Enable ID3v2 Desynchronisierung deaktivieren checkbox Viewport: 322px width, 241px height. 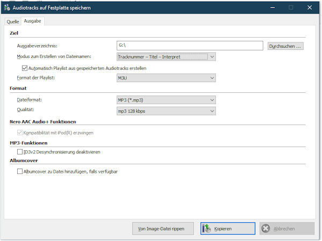20,152
